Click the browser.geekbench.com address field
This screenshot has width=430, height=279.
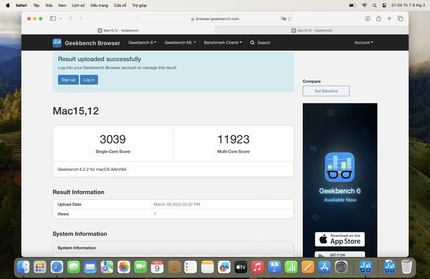coord(215,19)
